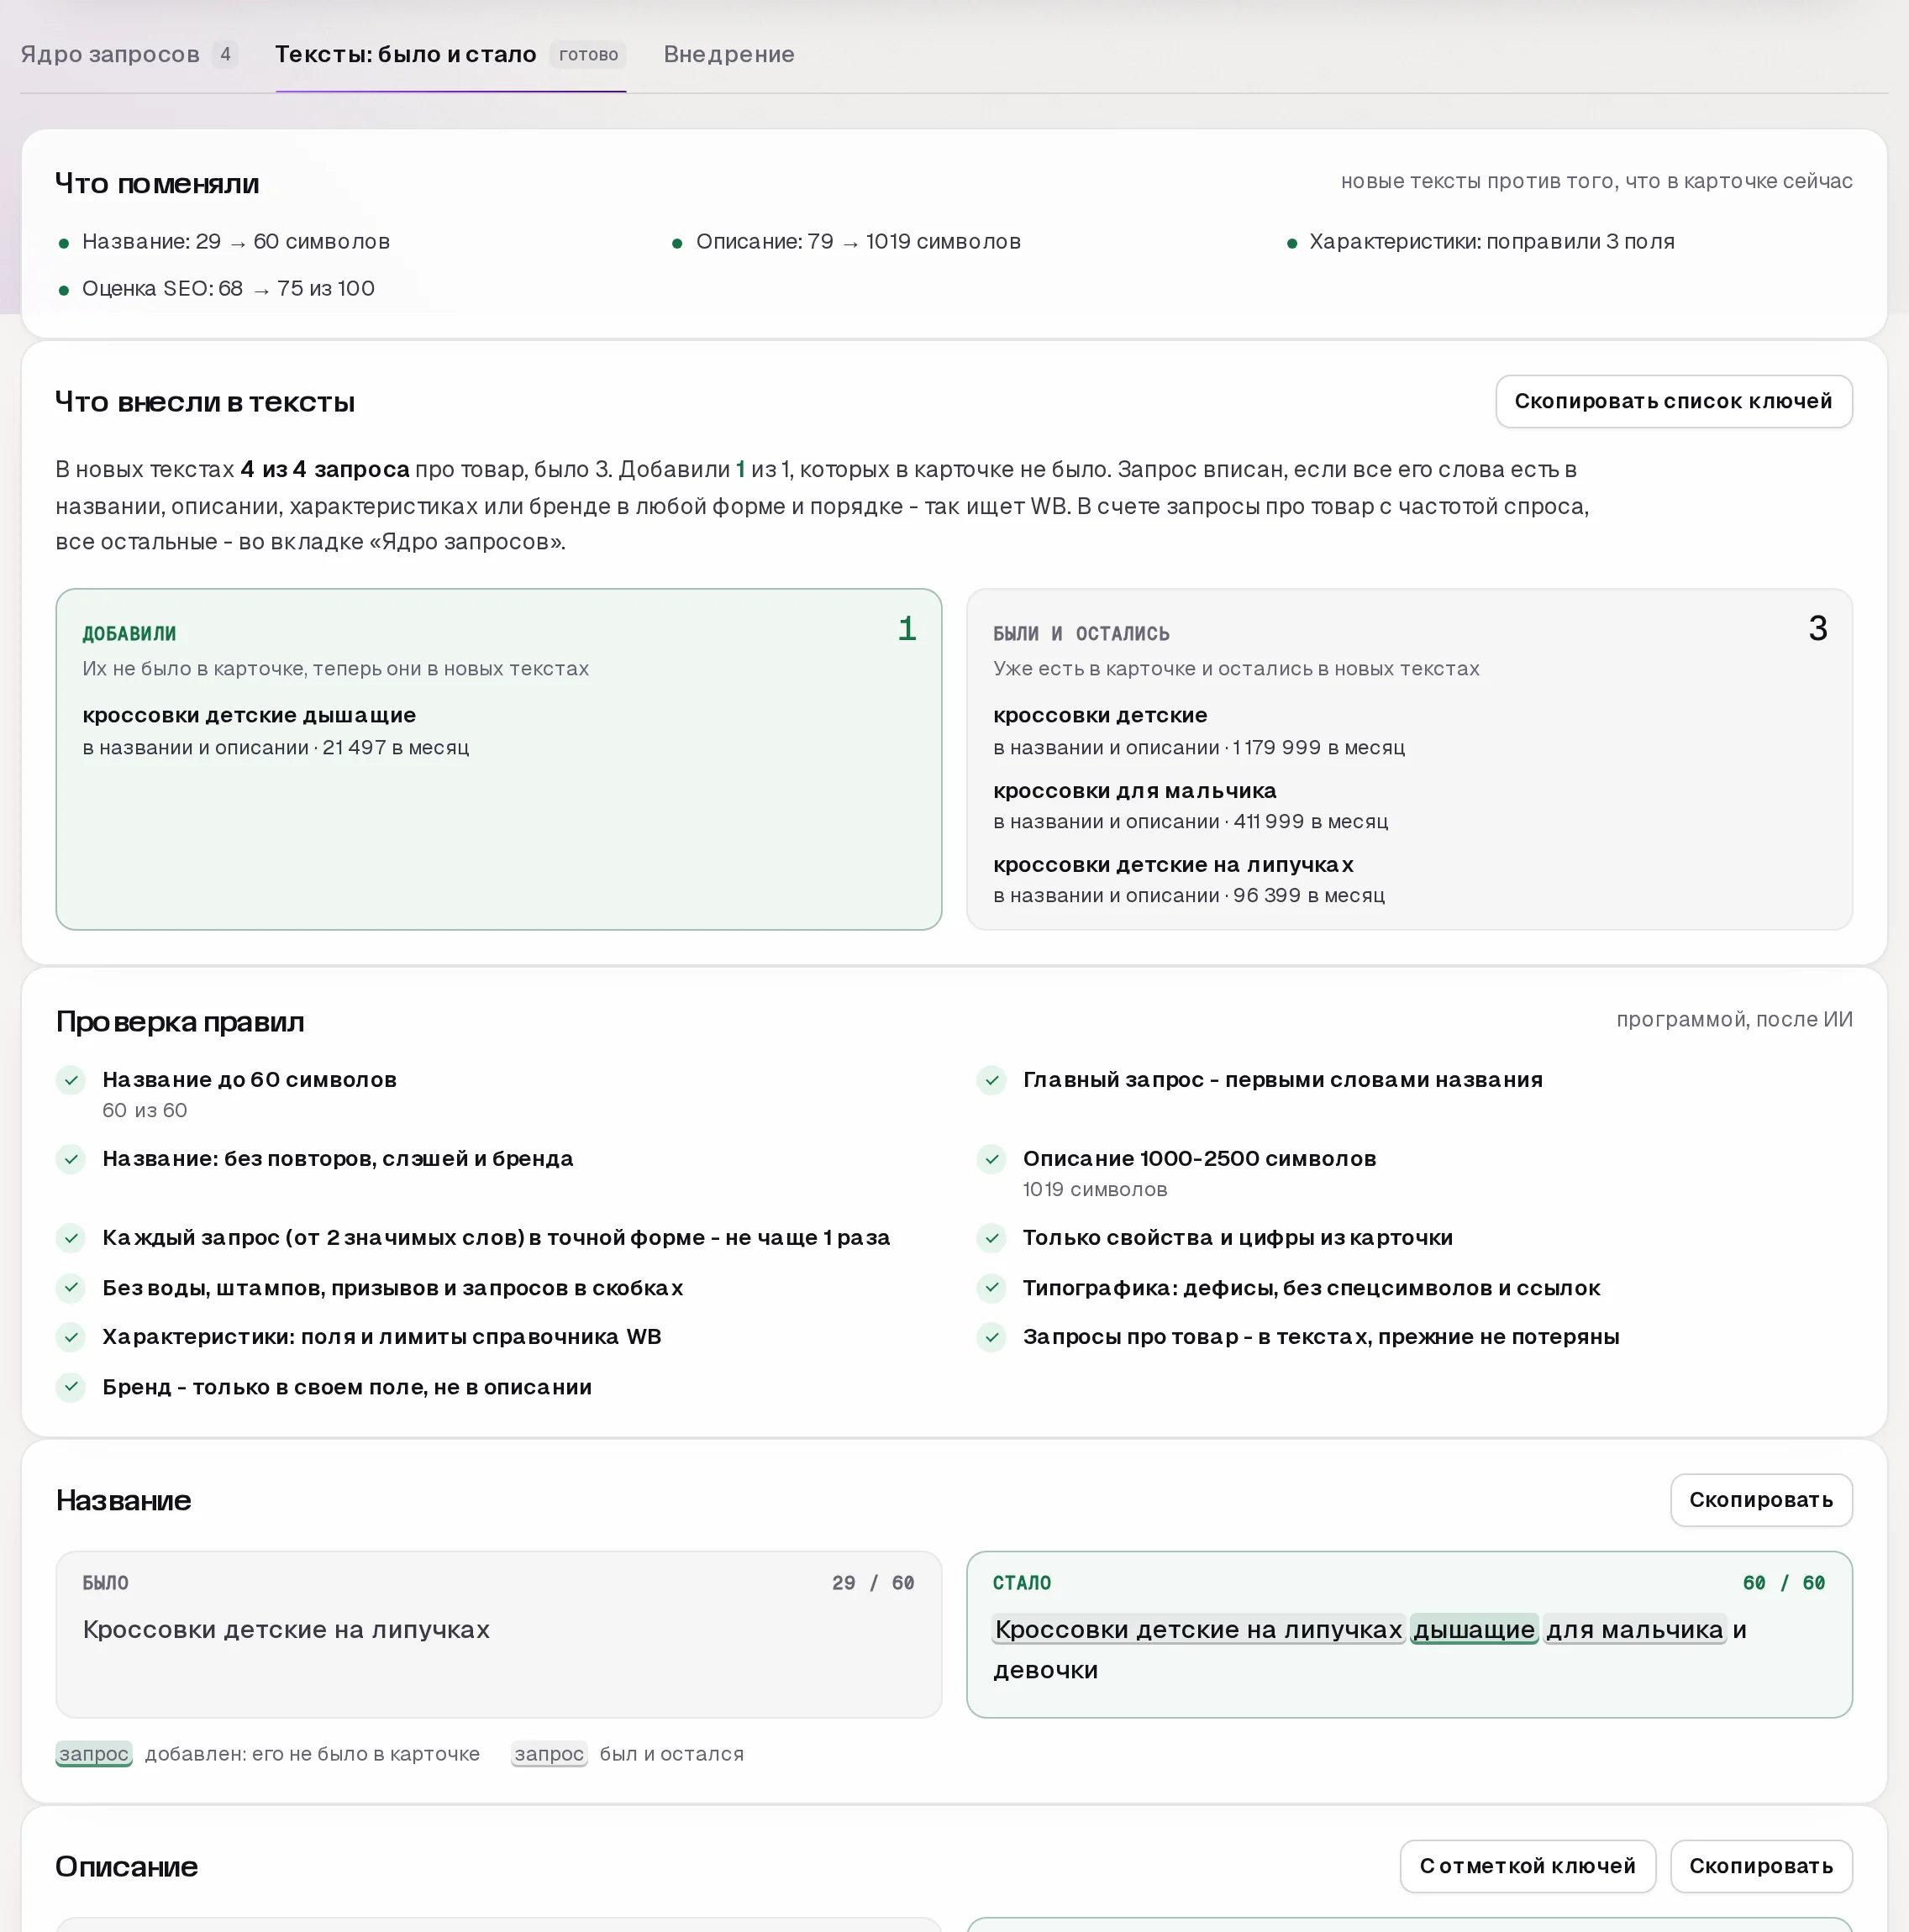Click check icon for «Запросы про товар - в текстах»

click(991, 1337)
